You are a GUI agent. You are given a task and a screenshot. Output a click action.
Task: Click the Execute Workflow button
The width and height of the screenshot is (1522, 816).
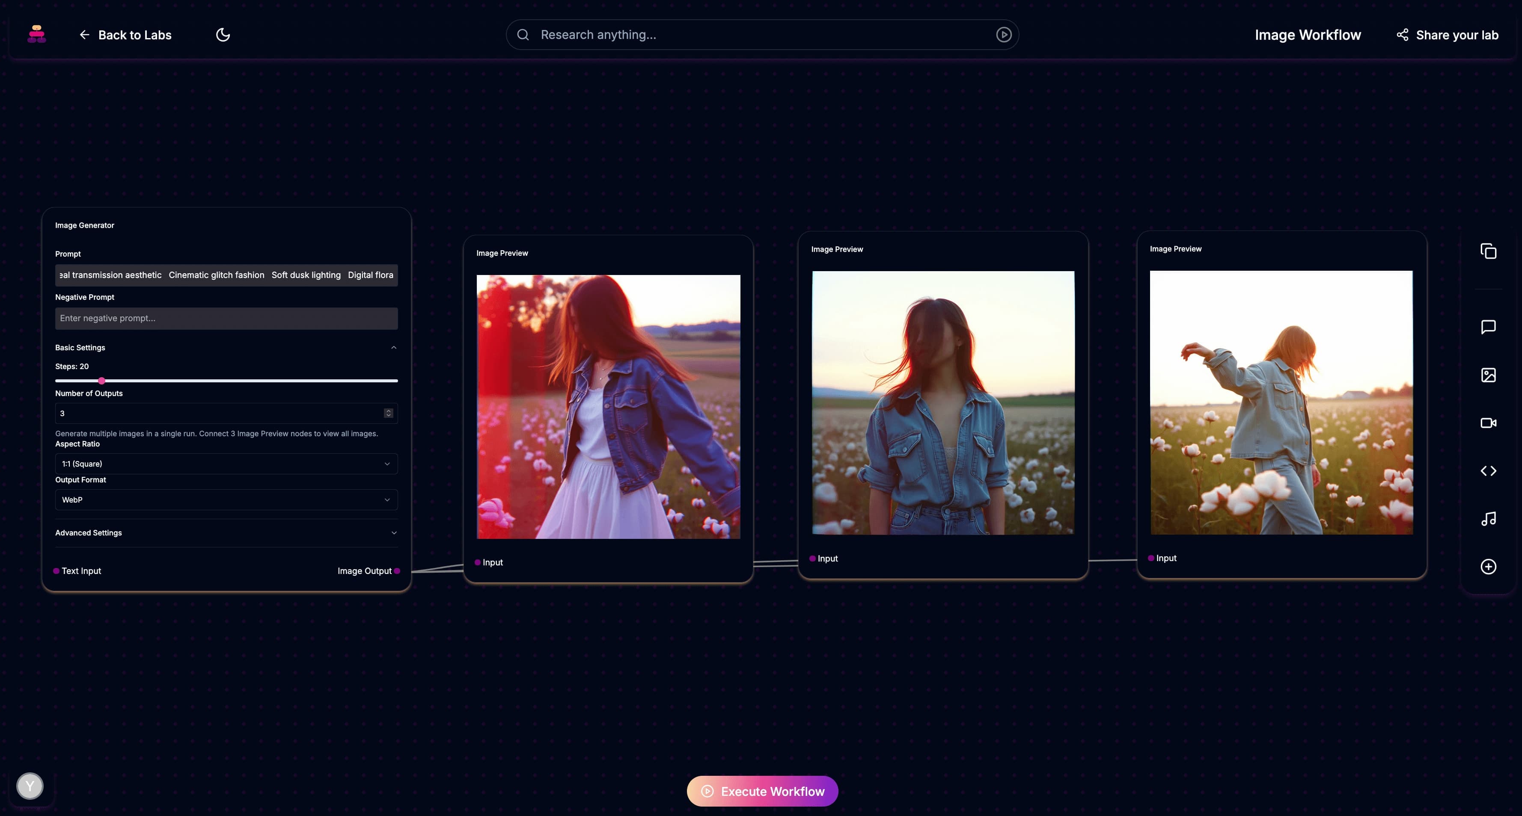pyautogui.click(x=761, y=791)
